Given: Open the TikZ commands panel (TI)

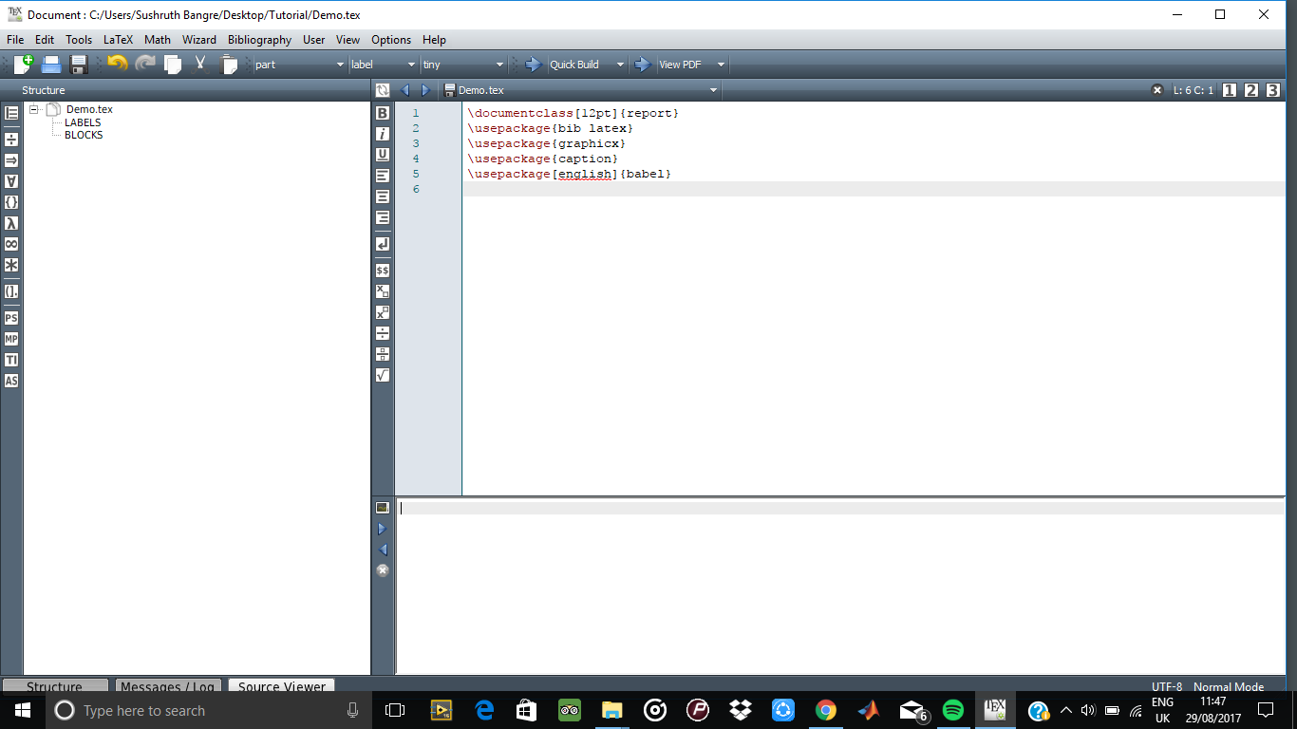Looking at the screenshot, I should pyautogui.click(x=11, y=360).
